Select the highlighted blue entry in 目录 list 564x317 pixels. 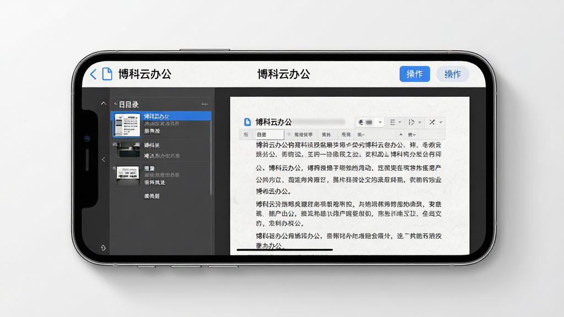click(161, 116)
